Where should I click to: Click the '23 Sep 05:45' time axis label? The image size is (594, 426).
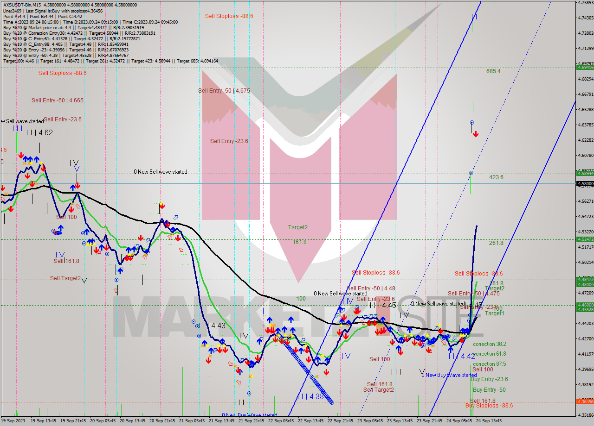(x=370, y=421)
